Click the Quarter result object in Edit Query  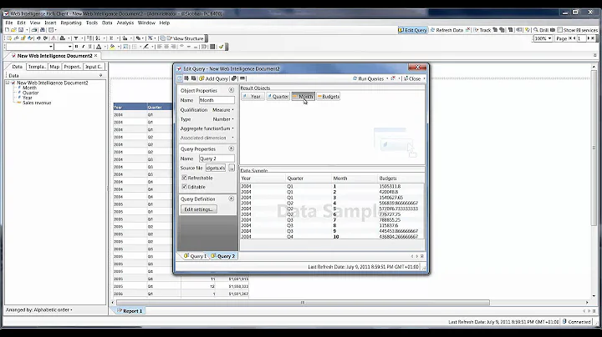(278, 97)
